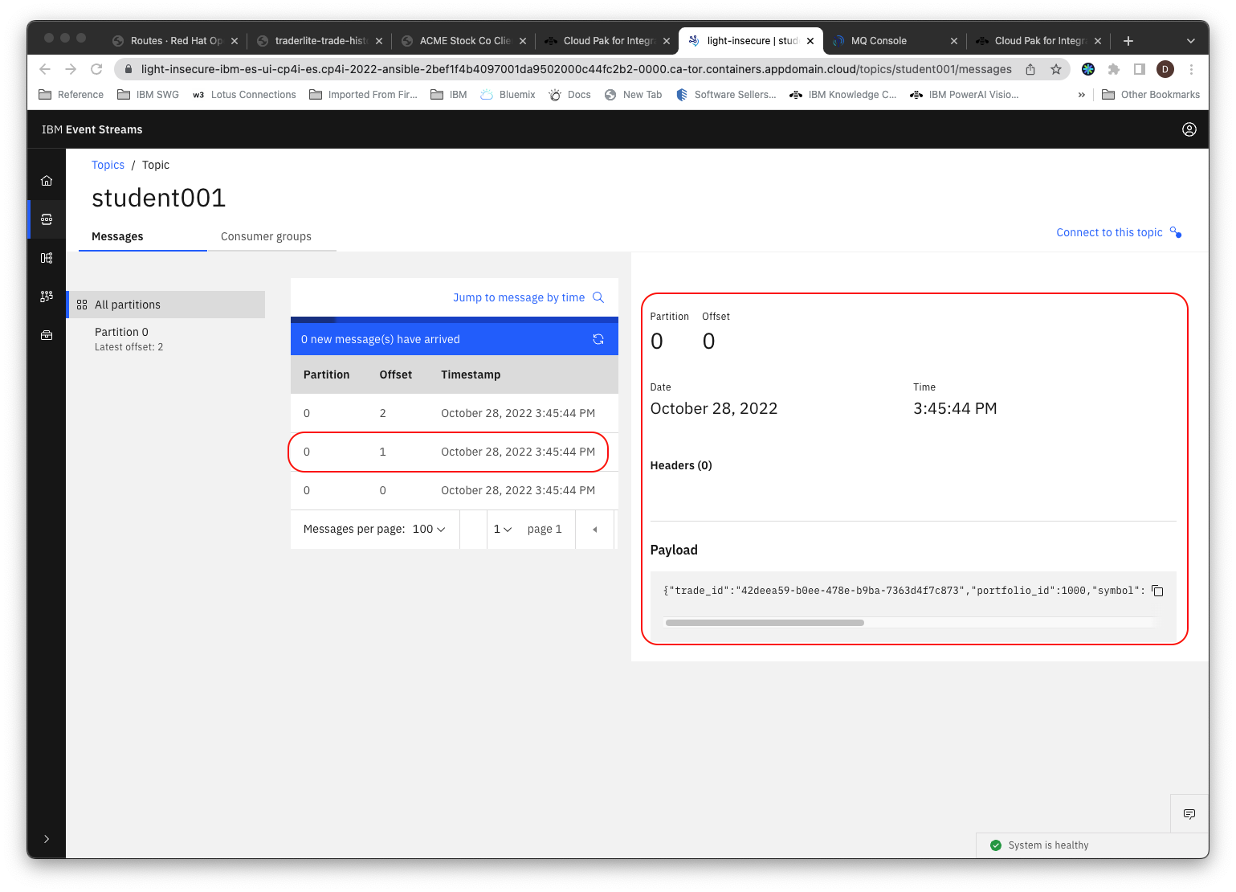Open the Chrome three-dot menu

point(1192,69)
